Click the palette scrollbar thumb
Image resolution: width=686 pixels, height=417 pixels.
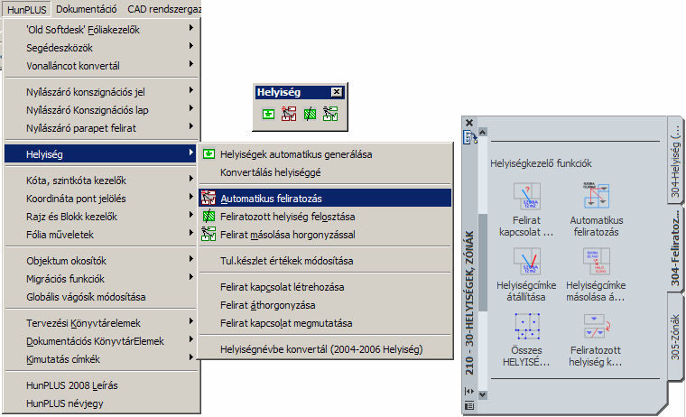(x=483, y=263)
